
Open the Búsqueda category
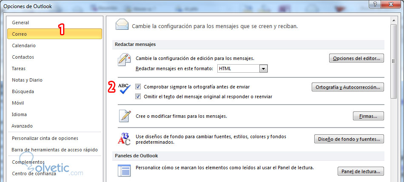[x=55, y=91]
